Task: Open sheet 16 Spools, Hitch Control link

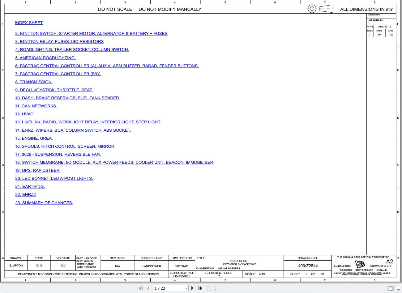Action: [x=65, y=146]
